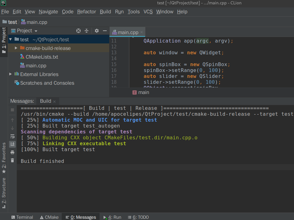Toggle soft-wrap in build output
The image size is (294, 220).
point(12,136)
